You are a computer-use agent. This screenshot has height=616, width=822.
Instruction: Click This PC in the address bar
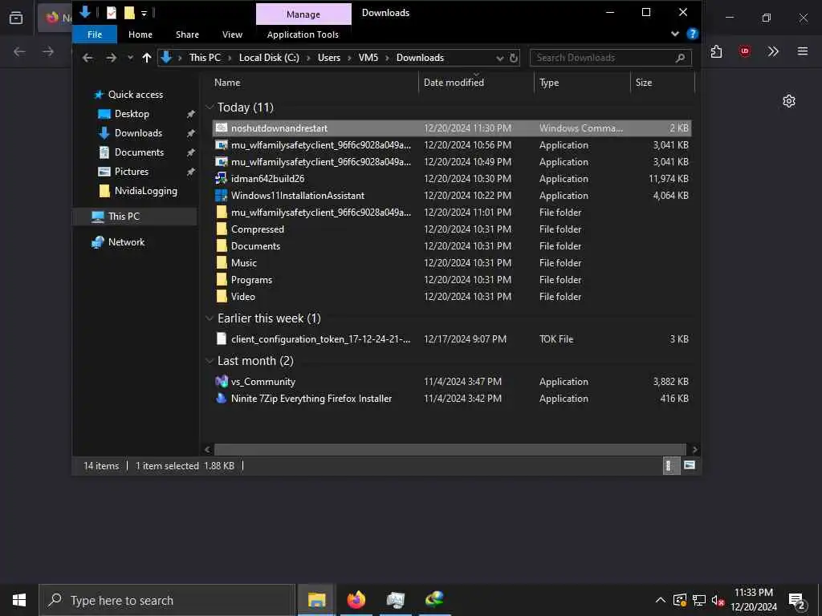click(205, 58)
